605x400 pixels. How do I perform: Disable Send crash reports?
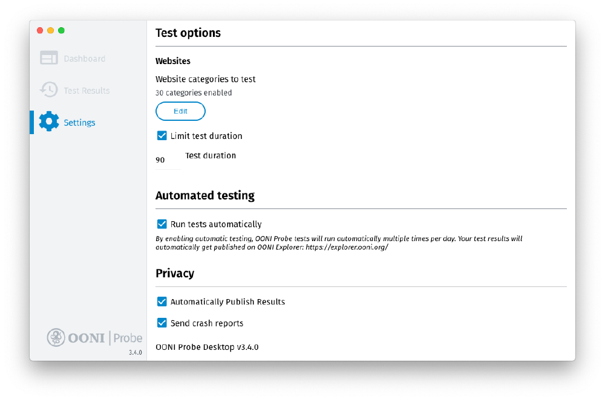pos(162,323)
